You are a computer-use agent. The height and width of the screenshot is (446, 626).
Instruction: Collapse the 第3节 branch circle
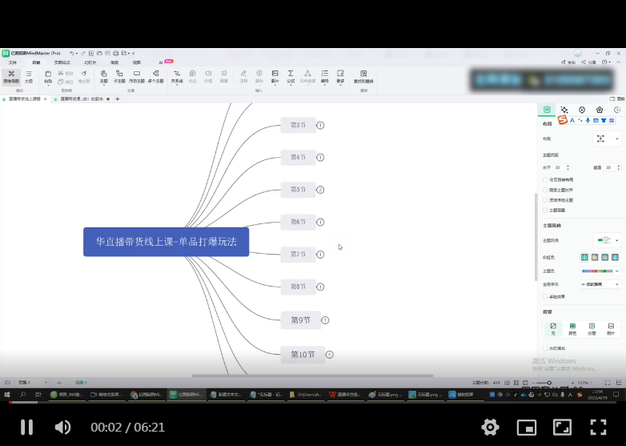click(x=320, y=126)
